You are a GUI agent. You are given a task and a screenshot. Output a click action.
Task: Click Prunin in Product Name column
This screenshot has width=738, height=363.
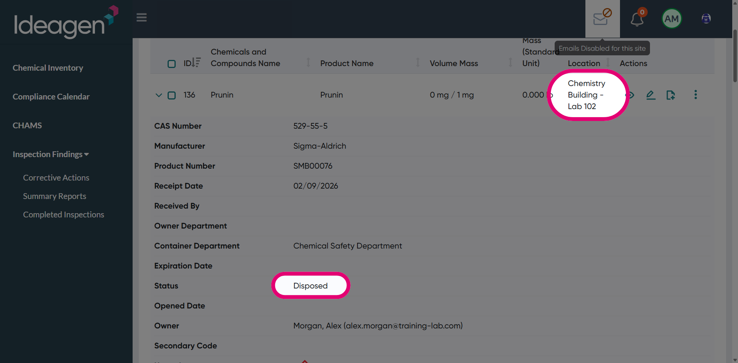coord(331,95)
